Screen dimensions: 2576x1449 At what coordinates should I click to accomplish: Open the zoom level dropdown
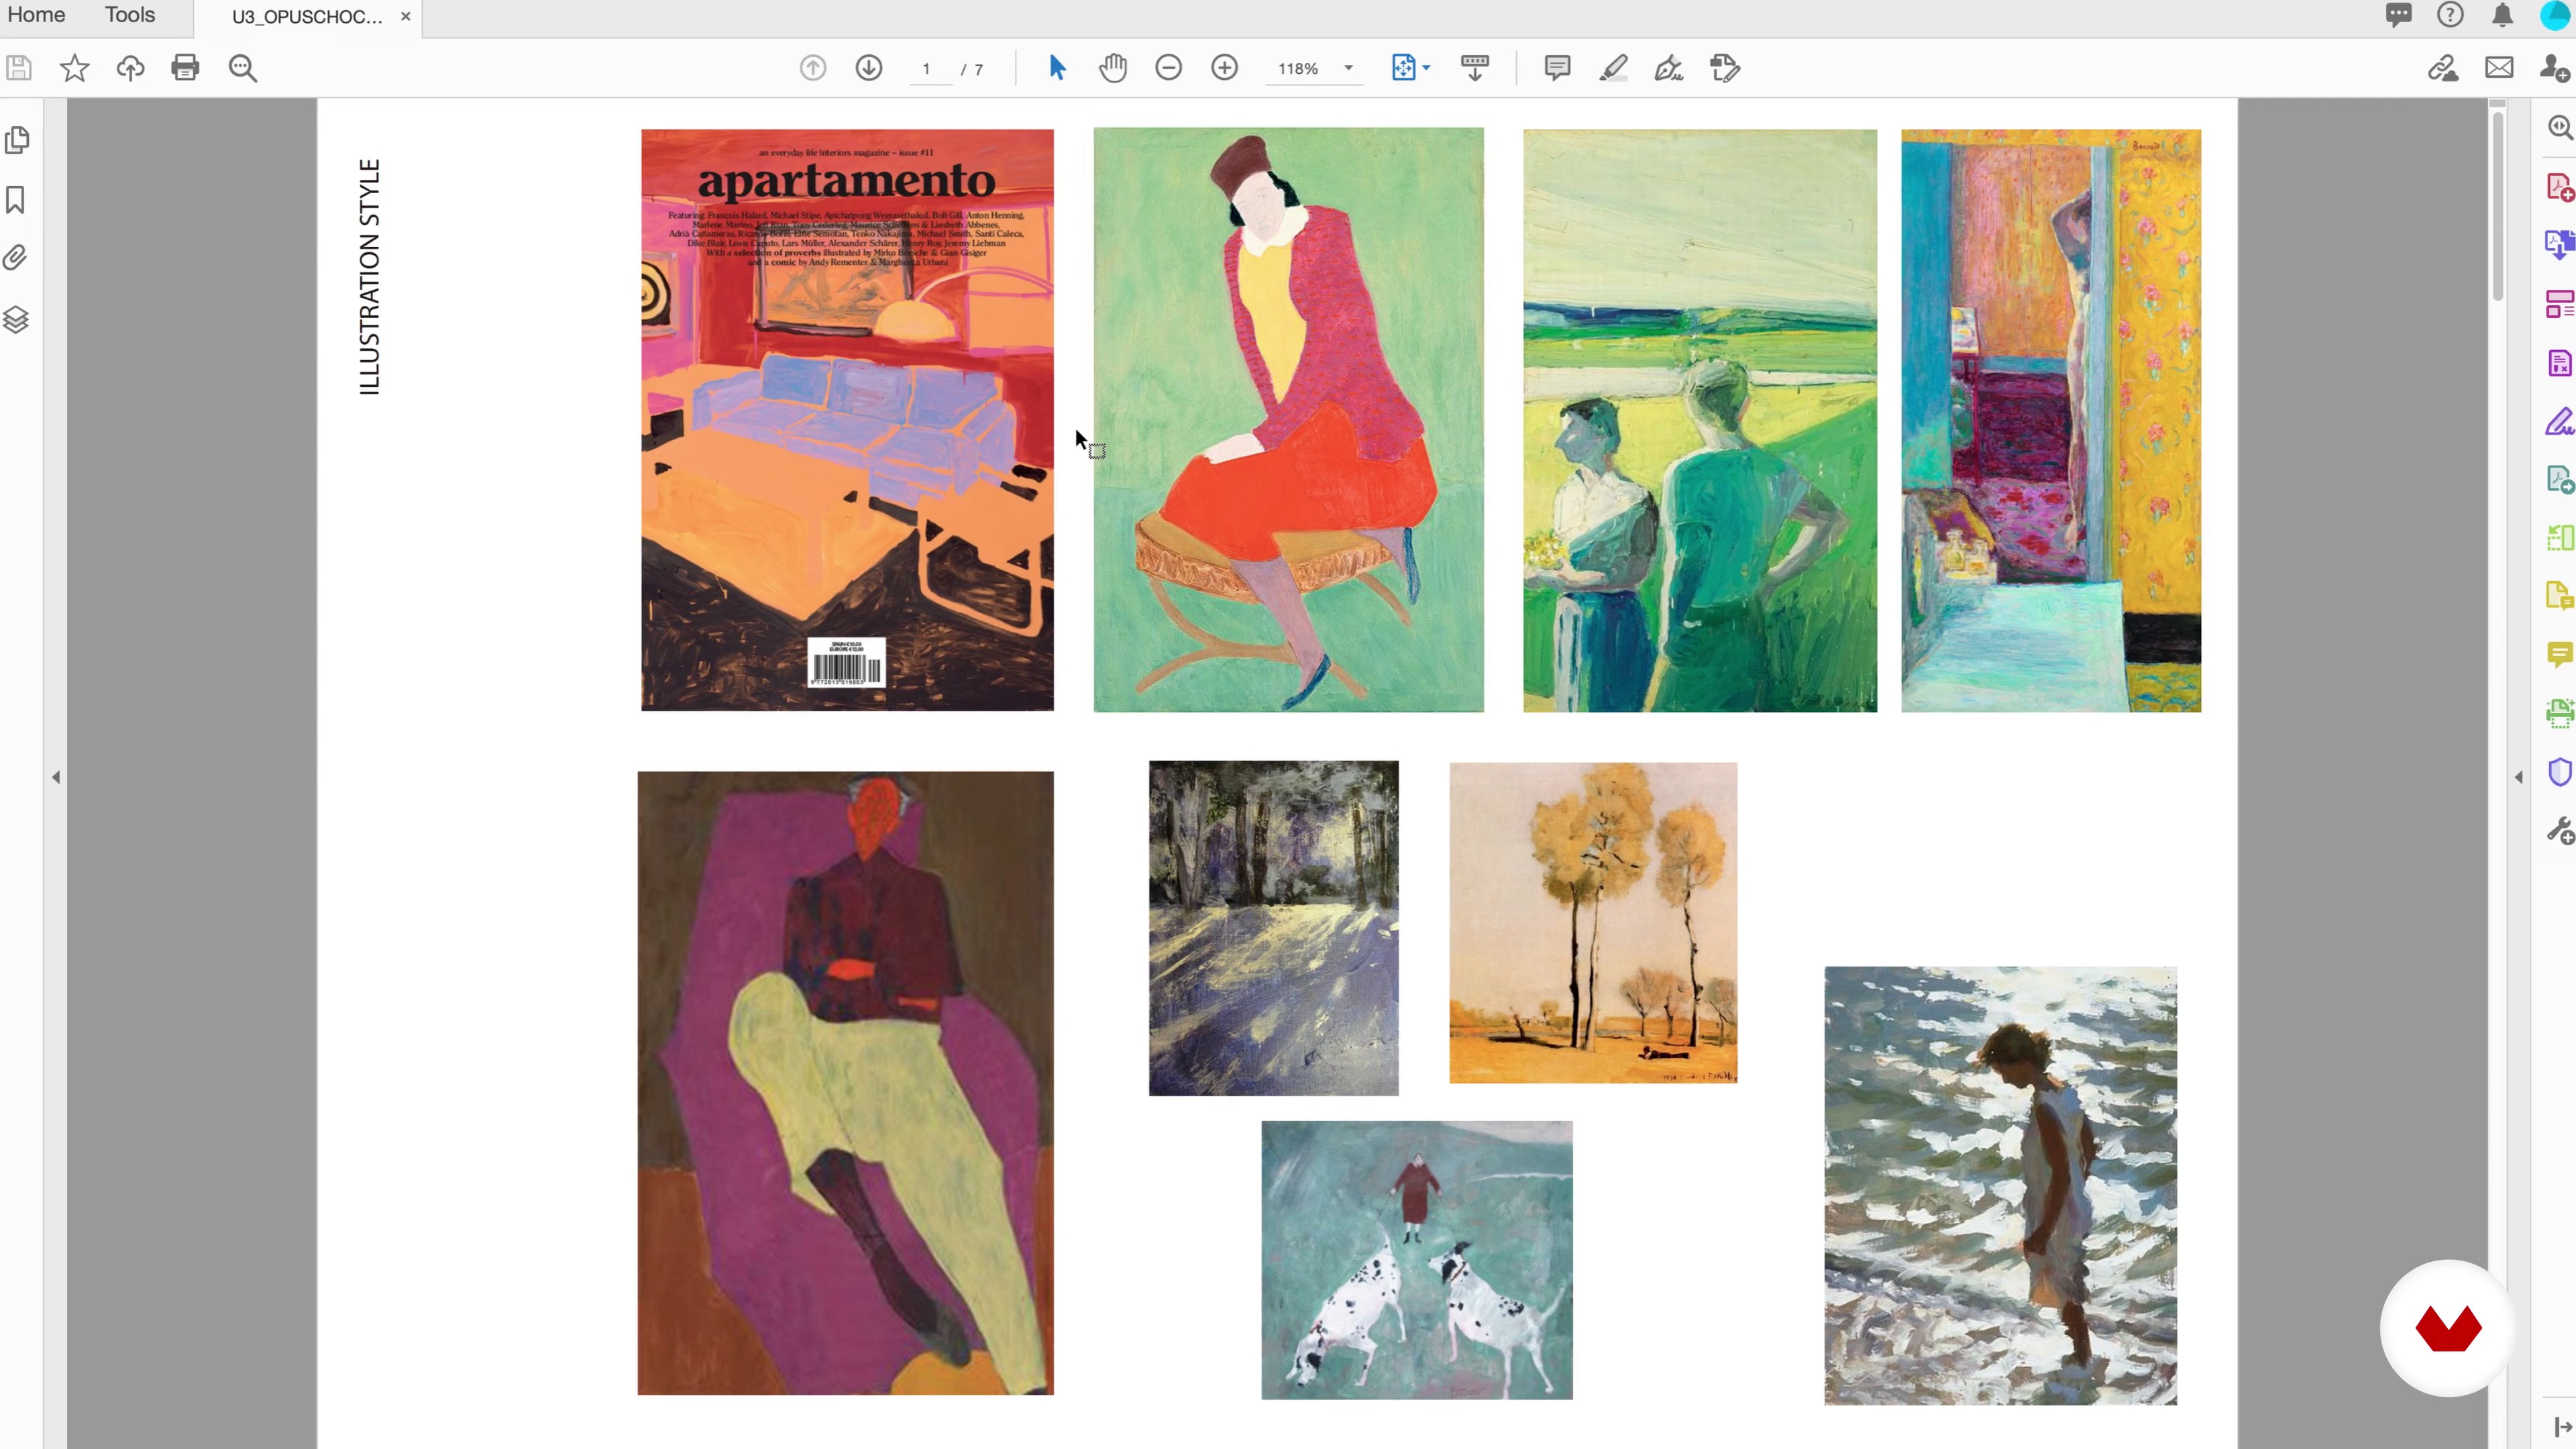(1348, 68)
